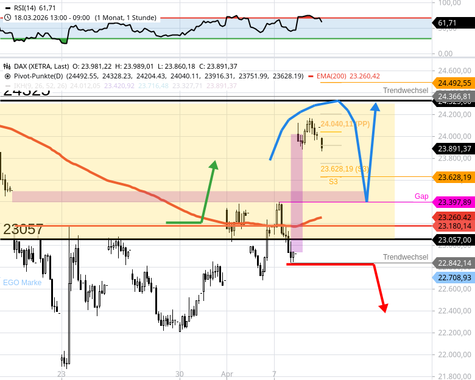Click the RSI(14) black line marker
The height and width of the screenshot is (380, 475).
[x=7, y=8]
